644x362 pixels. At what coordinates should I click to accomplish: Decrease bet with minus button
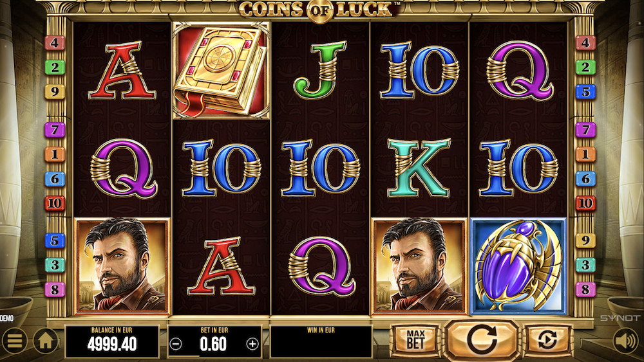[176, 344]
